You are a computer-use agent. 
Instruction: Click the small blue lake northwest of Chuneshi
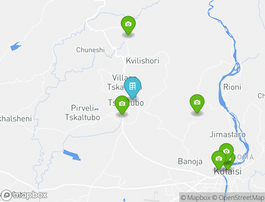pos(16,46)
